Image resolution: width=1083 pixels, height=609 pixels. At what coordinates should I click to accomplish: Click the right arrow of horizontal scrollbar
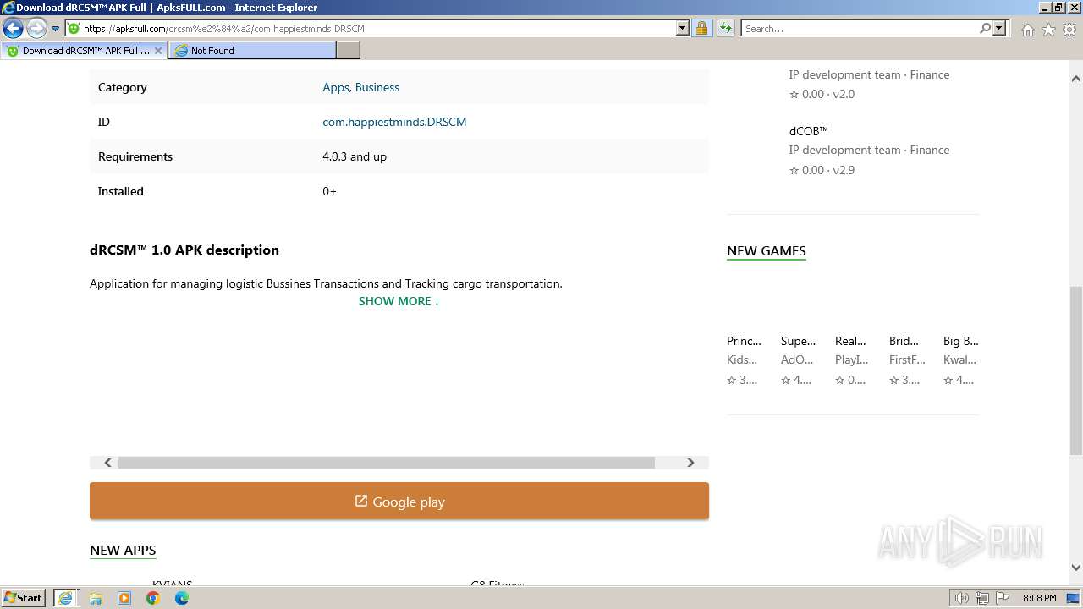coord(690,463)
